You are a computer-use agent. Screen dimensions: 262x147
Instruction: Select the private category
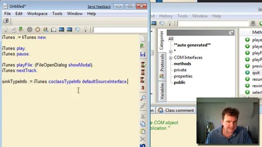tap(180, 70)
